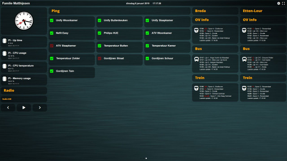Toggle Temperatuur Buiten status checkbox
The image size is (287, 161).
coord(100,46)
